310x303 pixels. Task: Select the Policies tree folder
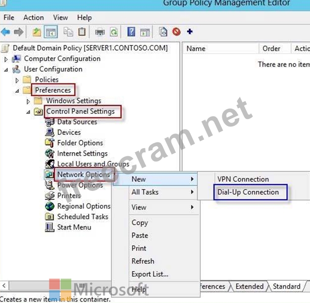pyautogui.click(x=47, y=80)
